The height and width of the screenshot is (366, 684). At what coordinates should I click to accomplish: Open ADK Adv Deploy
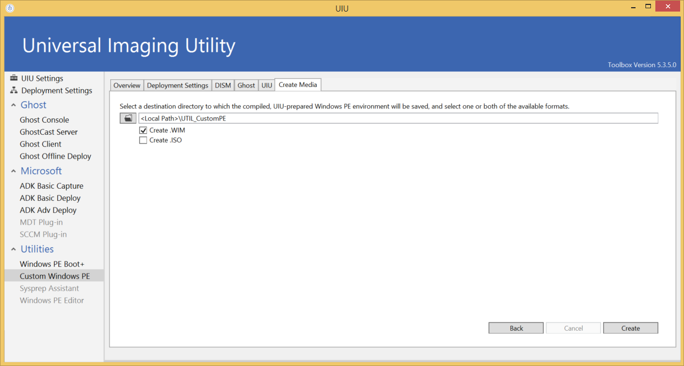pyautogui.click(x=48, y=210)
